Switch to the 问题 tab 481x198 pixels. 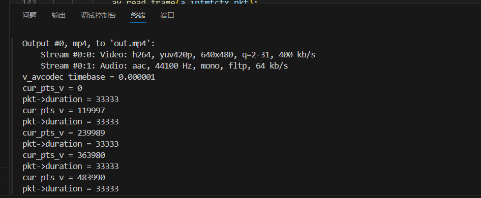point(29,15)
